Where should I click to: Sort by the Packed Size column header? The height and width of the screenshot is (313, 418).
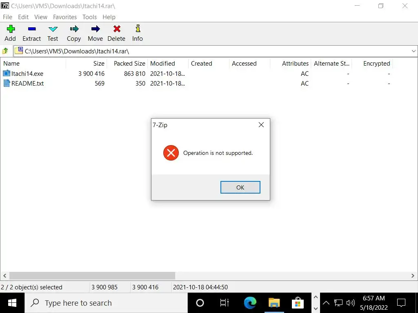tap(127, 63)
